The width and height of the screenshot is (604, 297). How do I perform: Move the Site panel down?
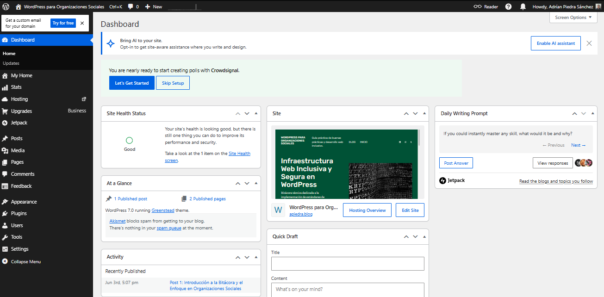point(415,113)
